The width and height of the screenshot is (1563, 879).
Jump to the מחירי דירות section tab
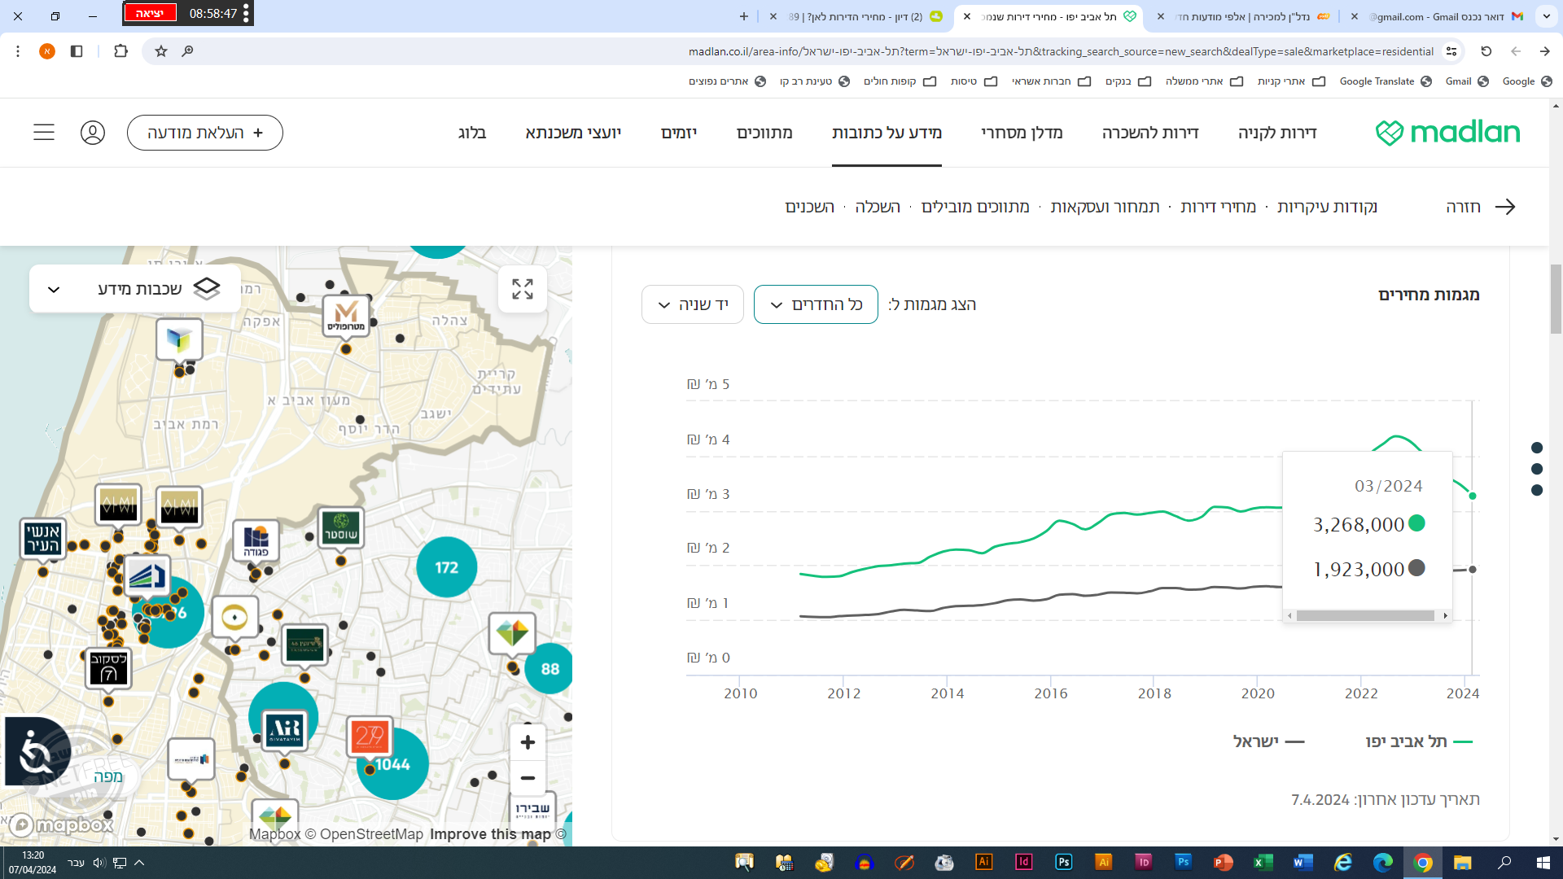coord(1218,207)
